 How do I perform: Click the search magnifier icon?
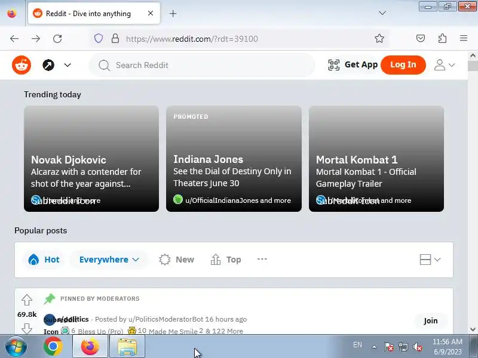click(x=104, y=65)
